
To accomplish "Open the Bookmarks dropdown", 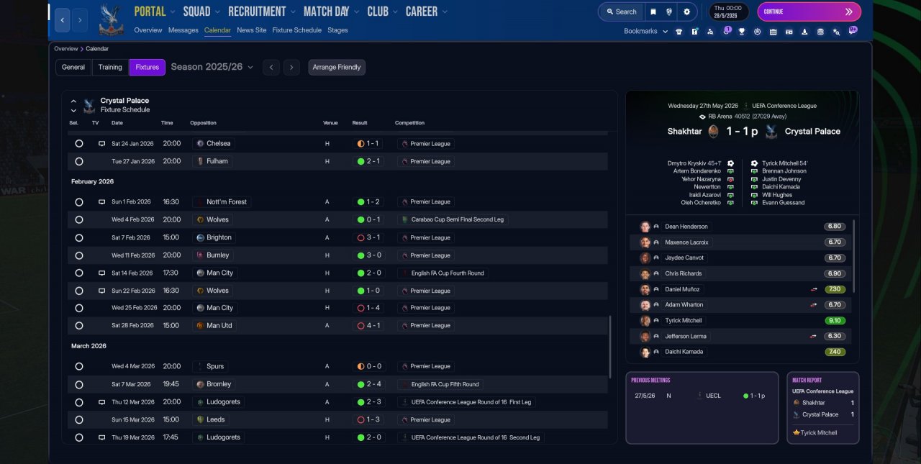I will pyautogui.click(x=645, y=32).
